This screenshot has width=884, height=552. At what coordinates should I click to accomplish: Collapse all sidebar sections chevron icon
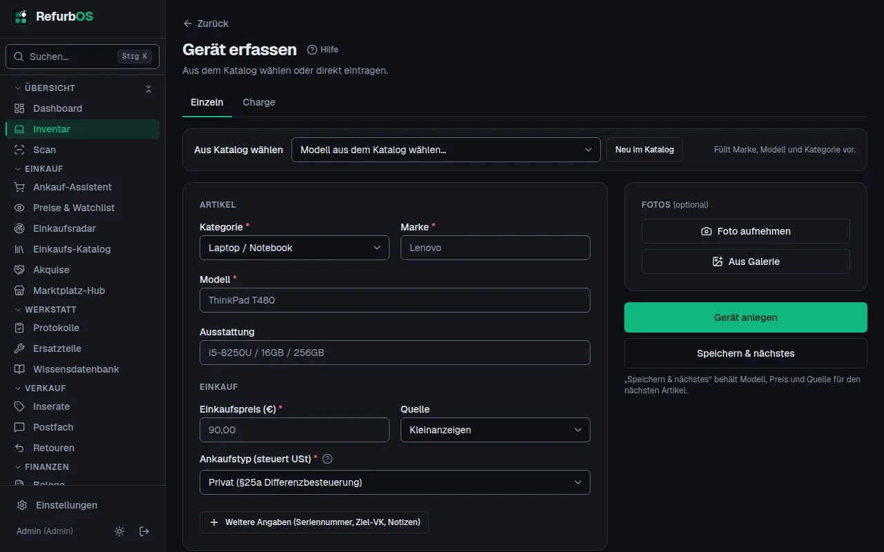point(148,88)
